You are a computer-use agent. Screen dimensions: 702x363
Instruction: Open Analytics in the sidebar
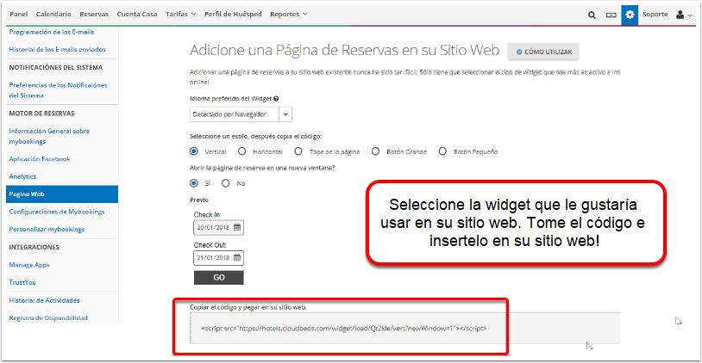pos(22,176)
